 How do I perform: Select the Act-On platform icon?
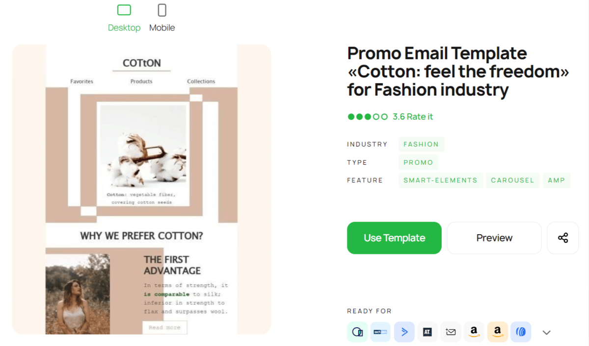(381, 332)
